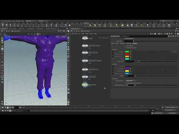The width and height of the screenshot is (179, 134).
Task: Click the highlighted tool icon in viewport header
Action: click(38, 34)
